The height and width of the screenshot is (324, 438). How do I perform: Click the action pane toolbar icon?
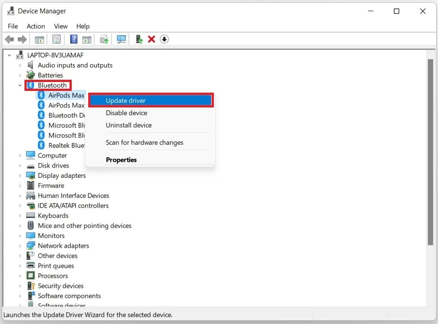click(87, 39)
